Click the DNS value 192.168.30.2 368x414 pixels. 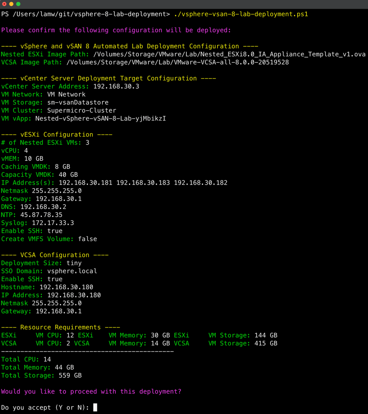coord(43,207)
